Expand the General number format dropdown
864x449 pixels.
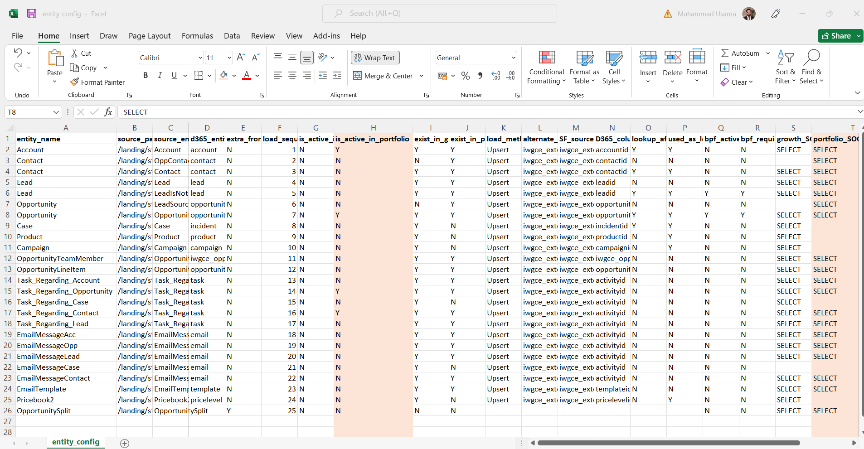click(514, 58)
